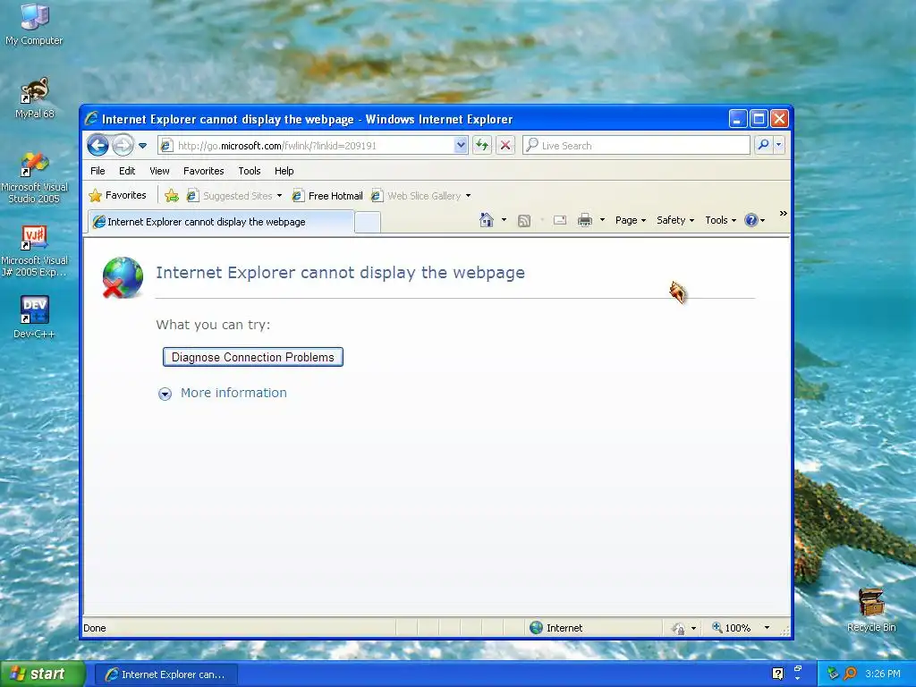The width and height of the screenshot is (916, 687).
Task: Click the Favorites star button
Action: coord(117,195)
